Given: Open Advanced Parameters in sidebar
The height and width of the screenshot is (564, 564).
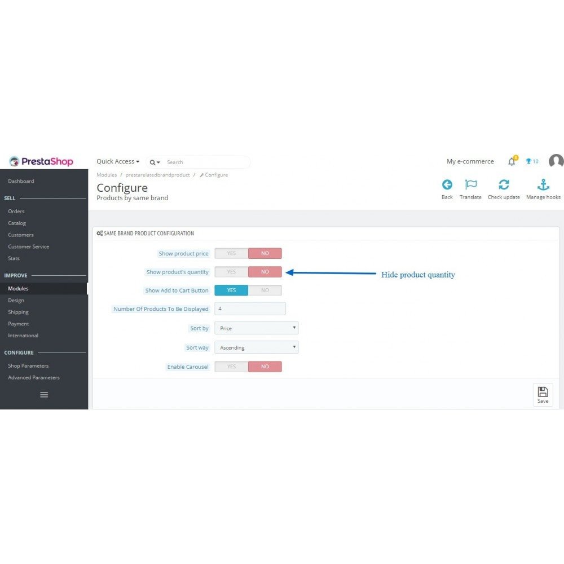Looking at the screenshot, I should point(34,377).
